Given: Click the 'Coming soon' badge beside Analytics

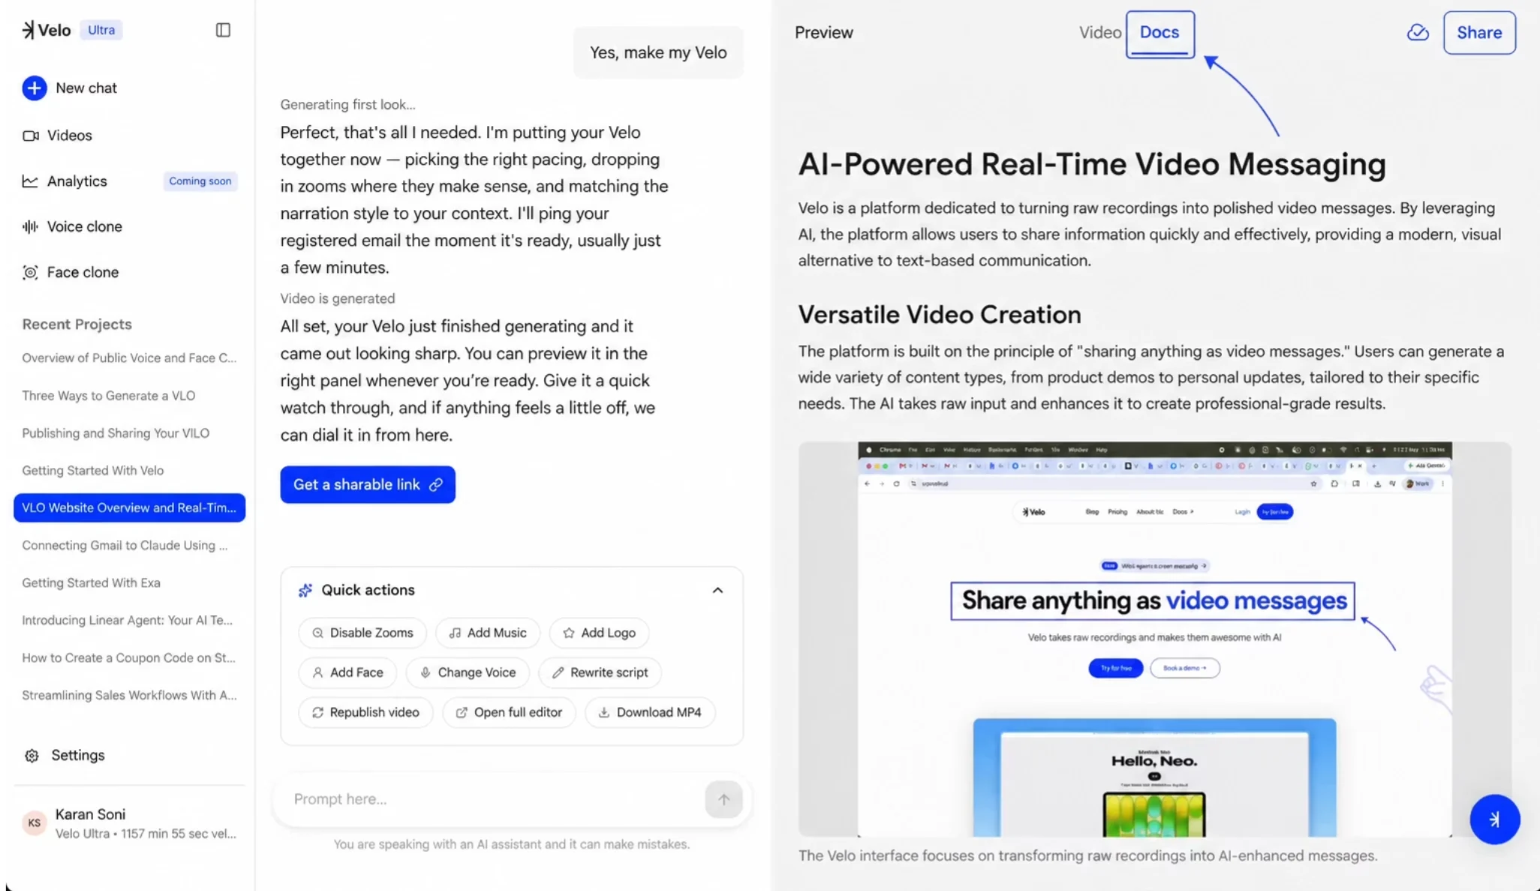Looking at the screenshot, I should pyautogui.click(x=200, y=181).
